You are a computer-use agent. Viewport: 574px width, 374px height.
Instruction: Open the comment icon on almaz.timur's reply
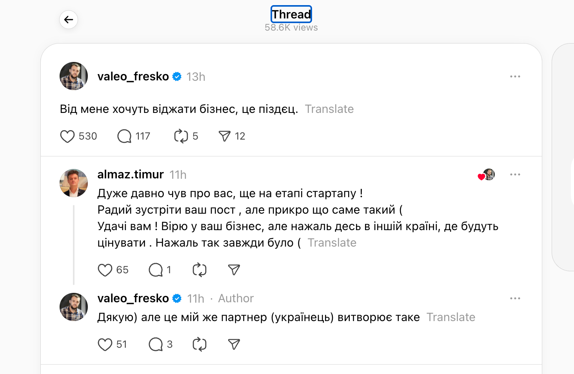156,270
